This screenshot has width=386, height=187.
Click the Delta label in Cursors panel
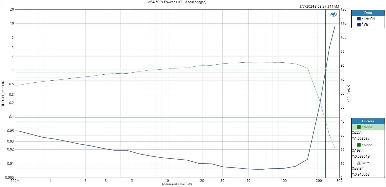coord(366,163)
